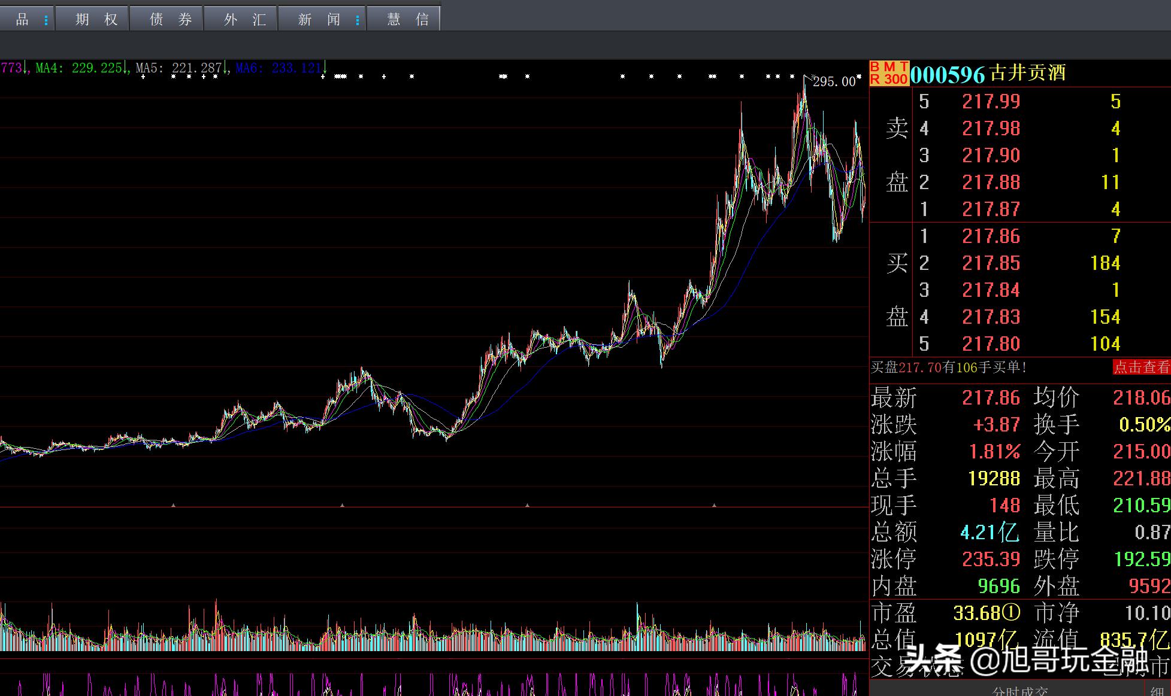Open the 外汇 (Forex) tab
The width and height of the screenshot is (1171, 696).
coord(244,20)
